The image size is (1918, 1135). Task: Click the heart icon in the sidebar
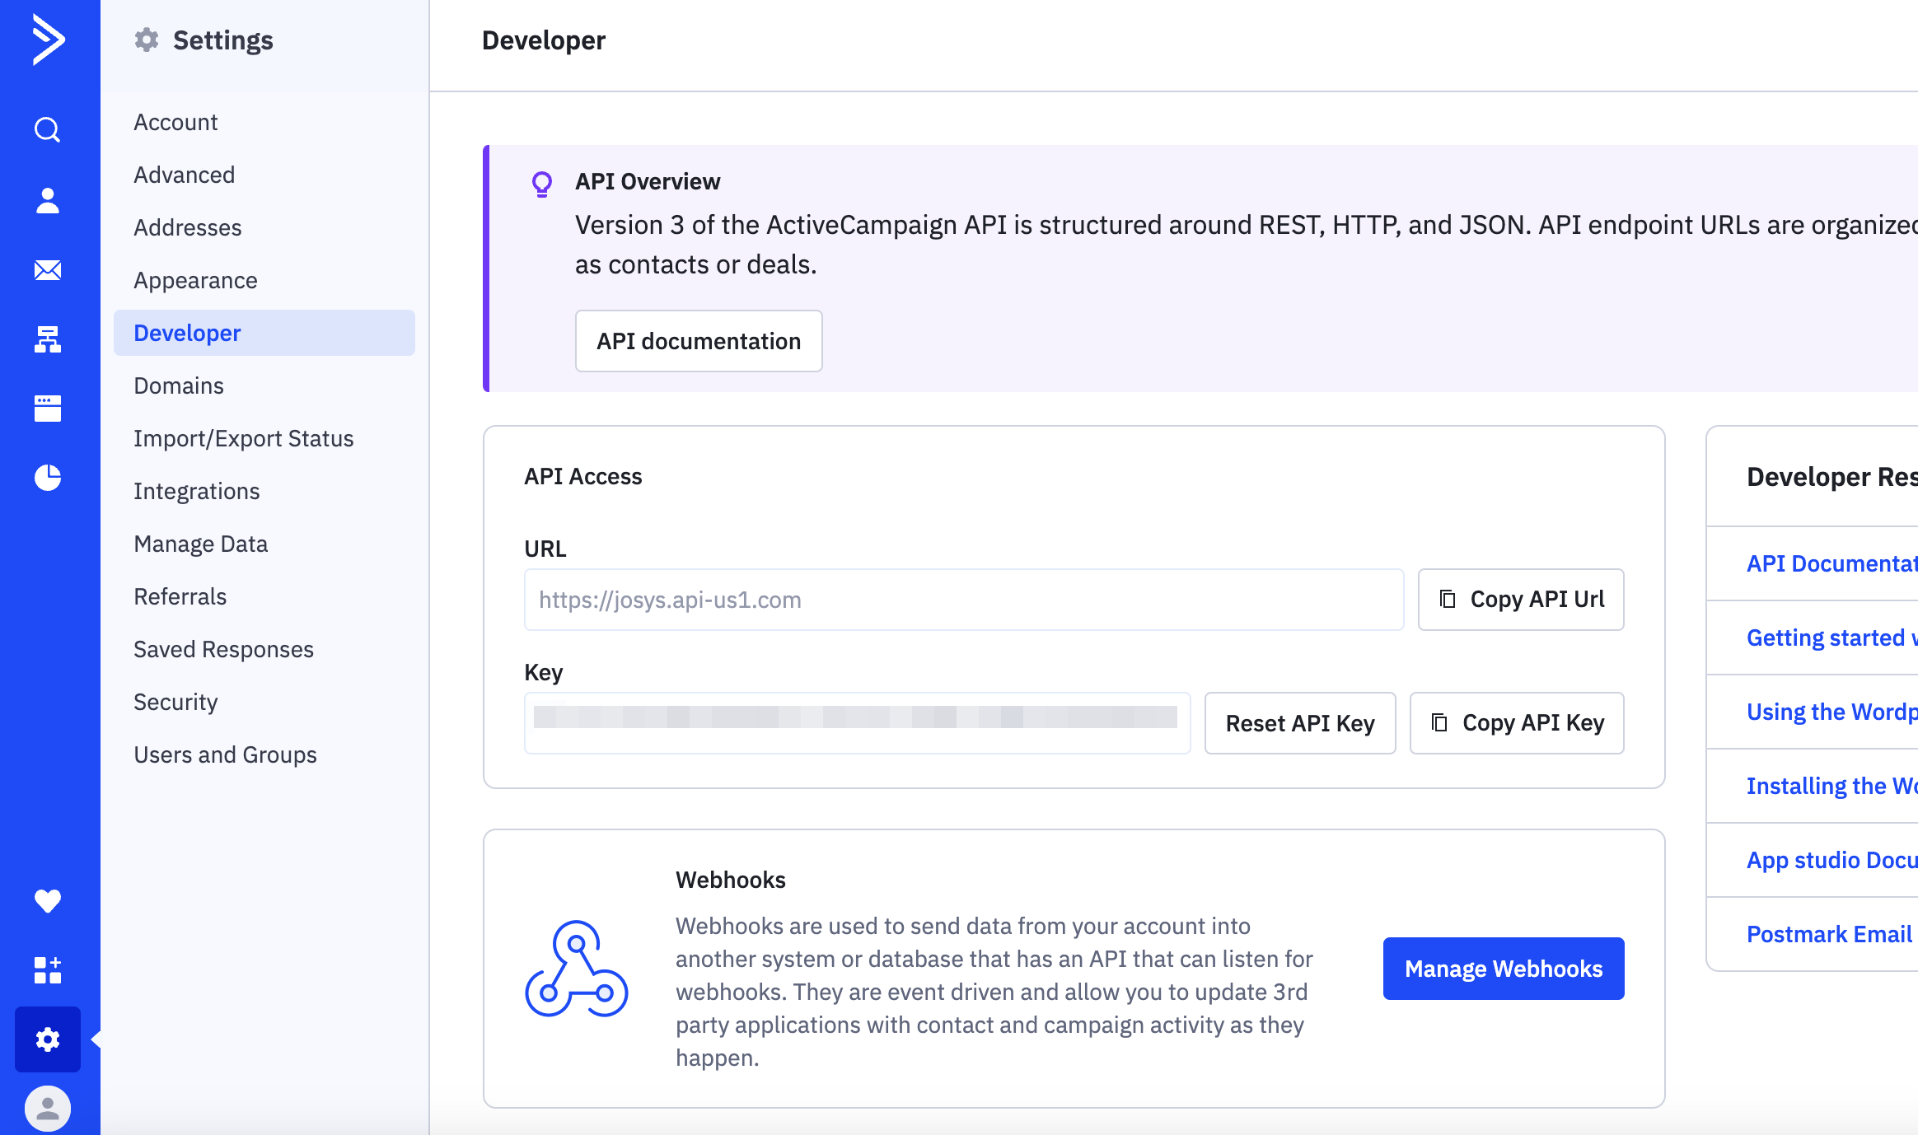pos(48,901)
